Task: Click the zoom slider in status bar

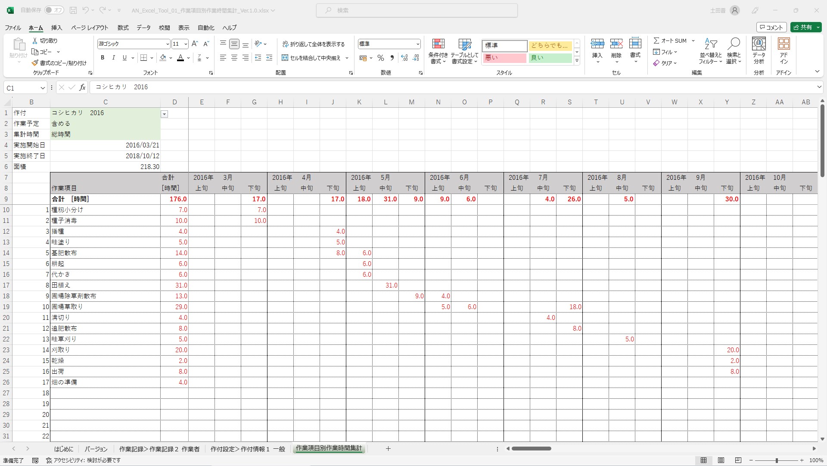Action: (x=776, y=460)
